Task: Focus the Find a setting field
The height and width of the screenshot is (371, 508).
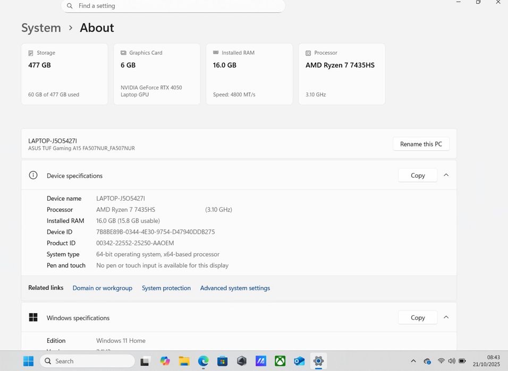Action: pyautogui.click(x=173, y=6)
